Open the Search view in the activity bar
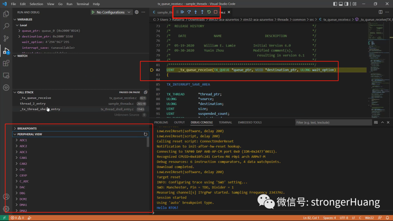 coord(5,26)
